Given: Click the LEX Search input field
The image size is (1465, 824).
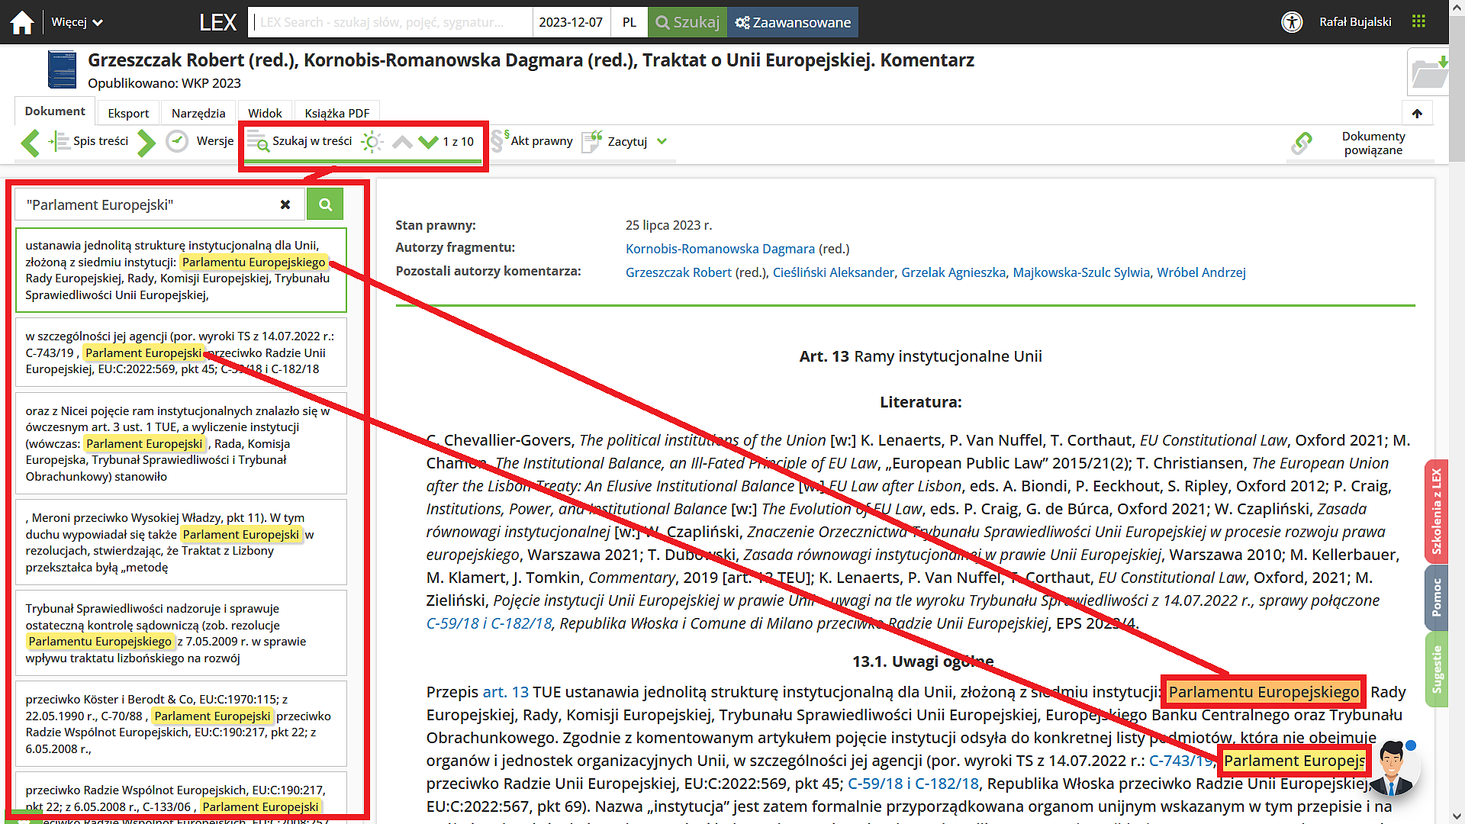Looking at the screenshot, I should 391,22.
